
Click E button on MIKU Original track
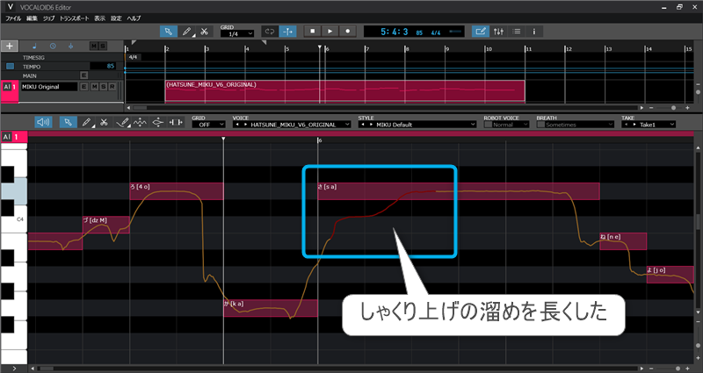click(83, 86)
